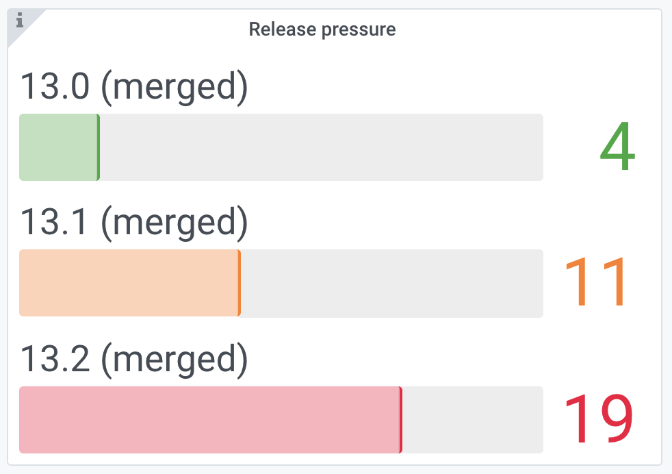Click the empty gray track of 13.0 gauge
The height and width of the screenshot is (474, 672).
click(322, 147)
